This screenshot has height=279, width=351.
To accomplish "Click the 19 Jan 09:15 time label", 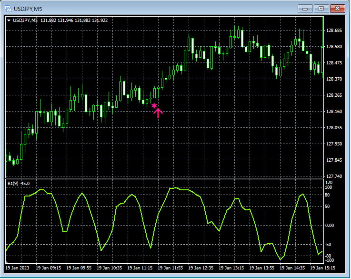I will coord(49,268).
